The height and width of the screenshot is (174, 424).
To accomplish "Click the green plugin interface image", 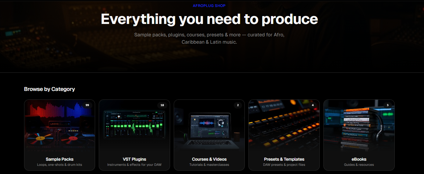I will click(x=134, y=124).
